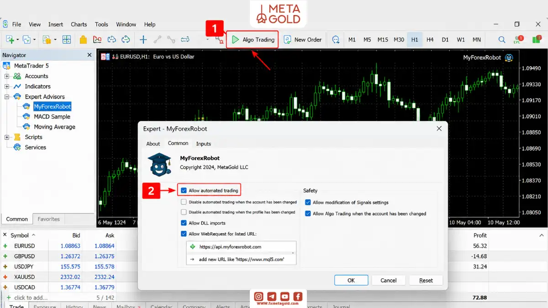Click the search magnifier icon
This screenshot has height=308, width=548.
(502, 40)
